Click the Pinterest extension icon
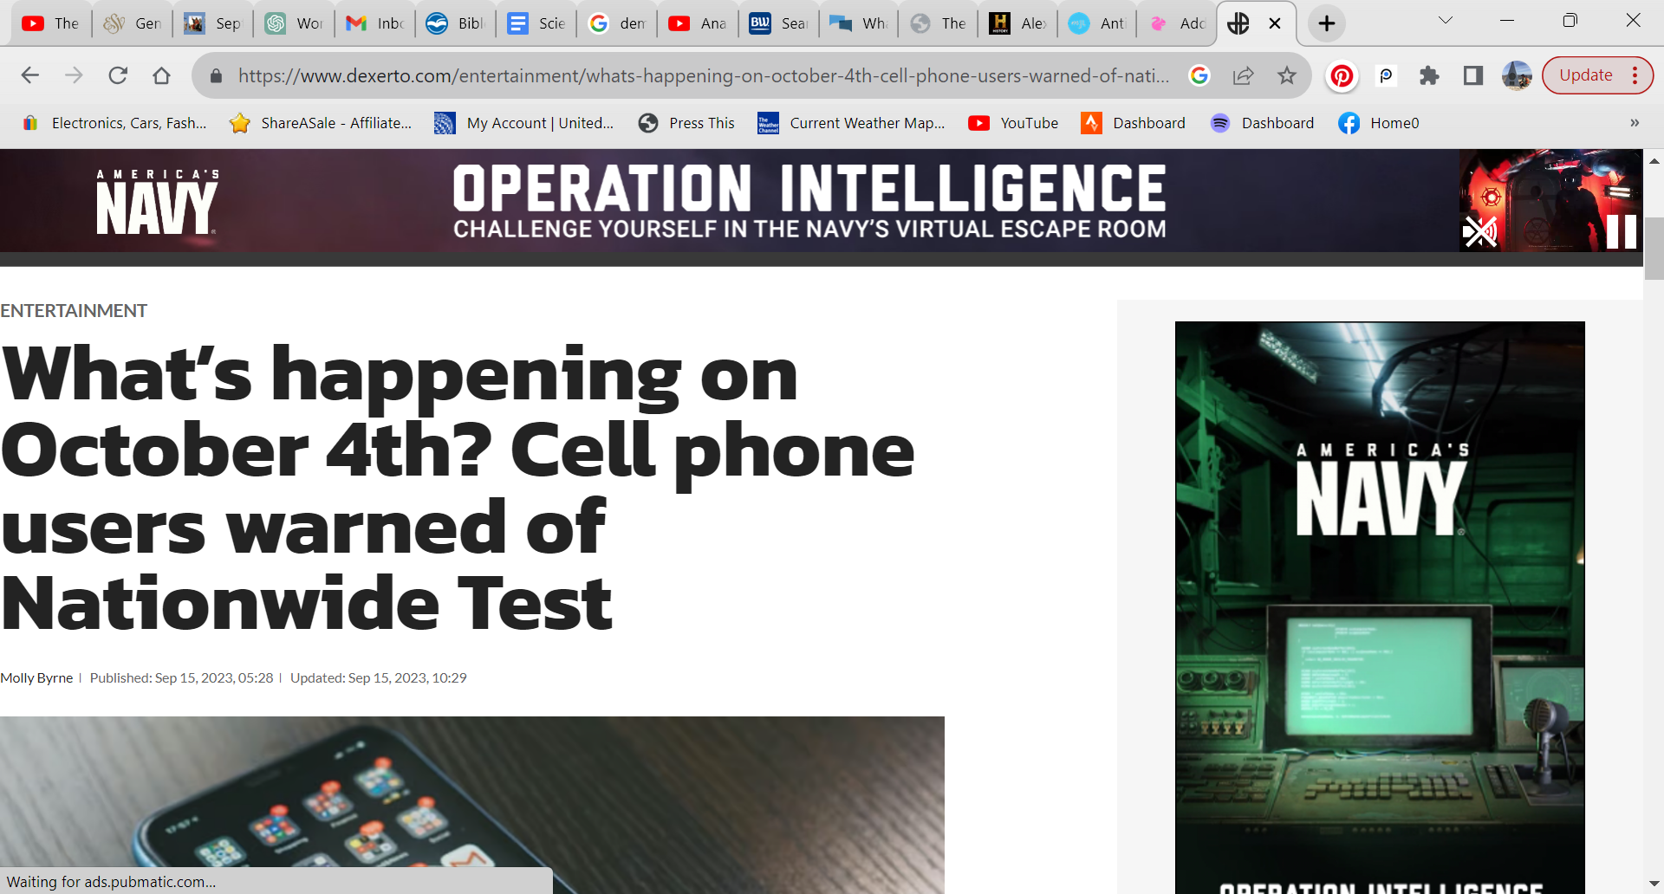 1342,76
